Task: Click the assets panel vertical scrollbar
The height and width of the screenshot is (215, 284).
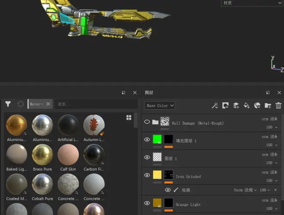Action: (136, 120)
